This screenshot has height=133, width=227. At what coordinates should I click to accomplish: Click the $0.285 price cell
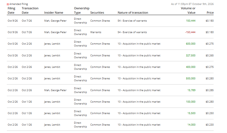pyautogui.click(x=210, y=90)
